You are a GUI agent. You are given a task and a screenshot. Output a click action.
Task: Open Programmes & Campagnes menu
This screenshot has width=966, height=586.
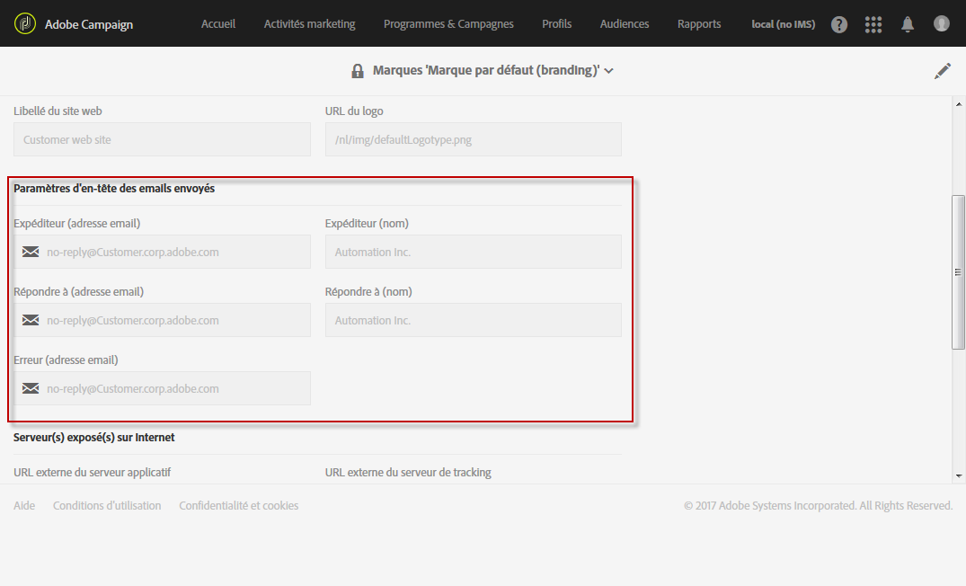click(448, 24)
